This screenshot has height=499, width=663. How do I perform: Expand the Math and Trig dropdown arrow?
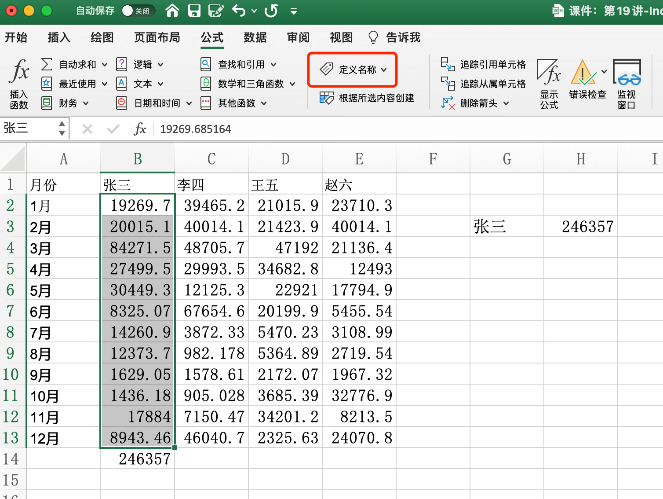[x=292, y=84]
